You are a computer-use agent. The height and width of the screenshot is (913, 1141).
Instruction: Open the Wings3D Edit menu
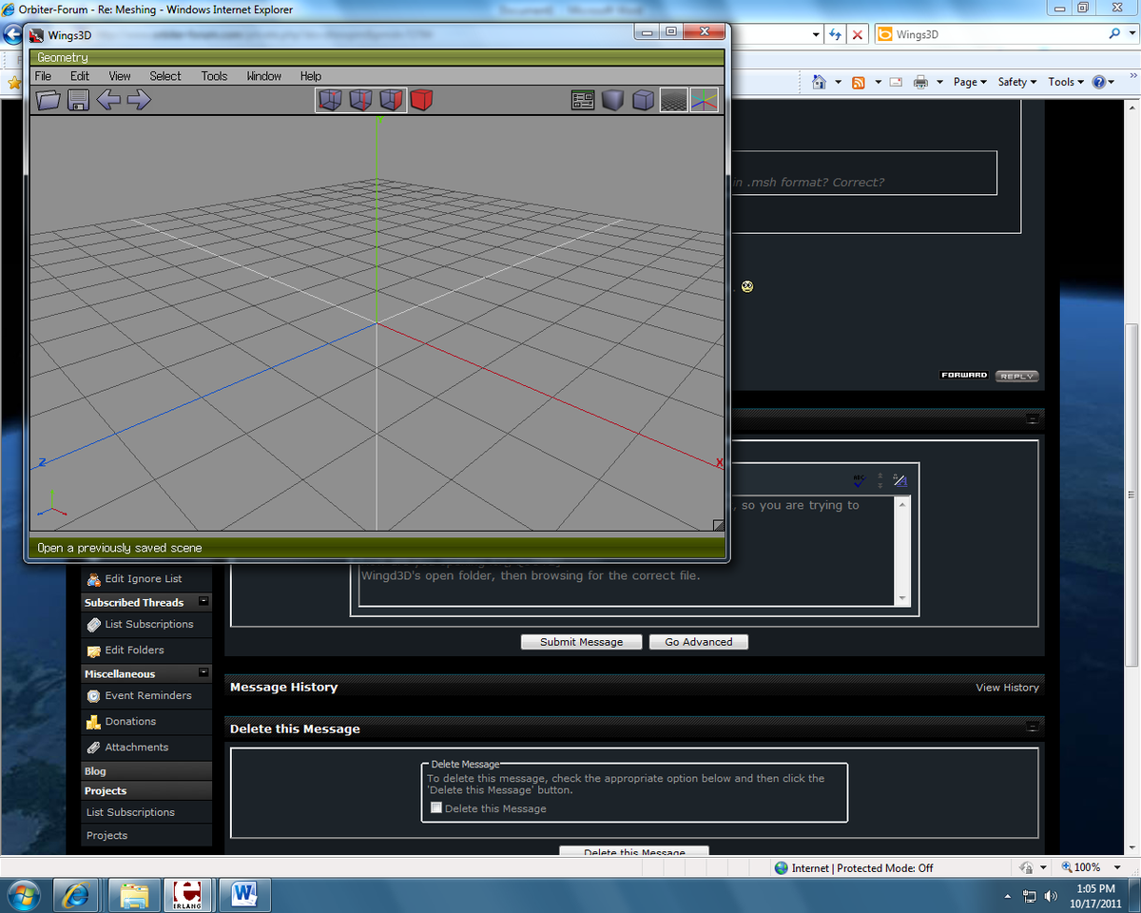click(80, 76)
